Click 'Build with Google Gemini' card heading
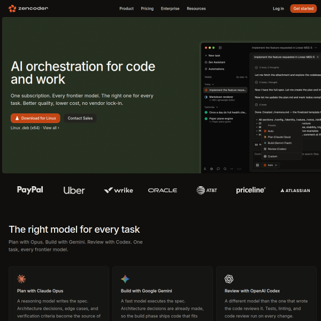This screenshot has width=321, height=321. pyautogui.click(x=147, y=291)
